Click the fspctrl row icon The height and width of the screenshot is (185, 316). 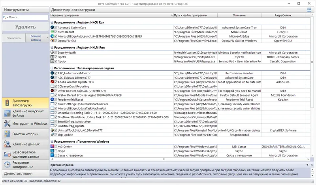52,57
